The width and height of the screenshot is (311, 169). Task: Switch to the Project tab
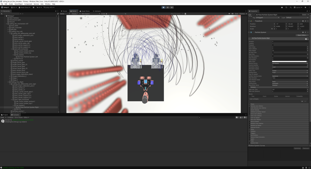[x=5, y=115]
